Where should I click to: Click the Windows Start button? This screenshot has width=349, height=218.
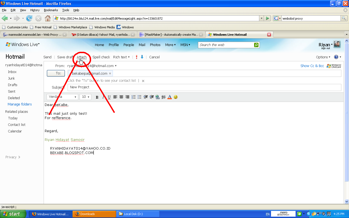[13, 214]
